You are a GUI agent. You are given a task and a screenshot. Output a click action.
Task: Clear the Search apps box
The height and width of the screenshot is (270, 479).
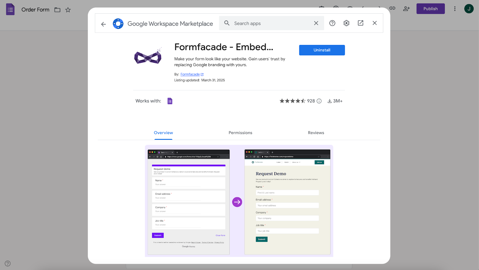[316, 23]
